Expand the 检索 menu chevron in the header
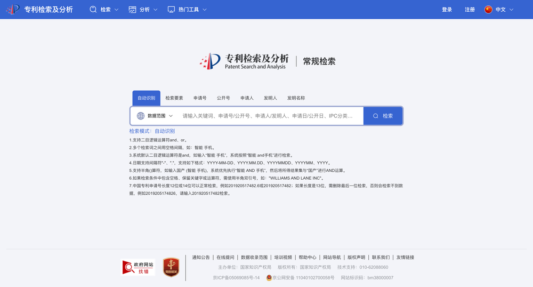 (116, 10)
